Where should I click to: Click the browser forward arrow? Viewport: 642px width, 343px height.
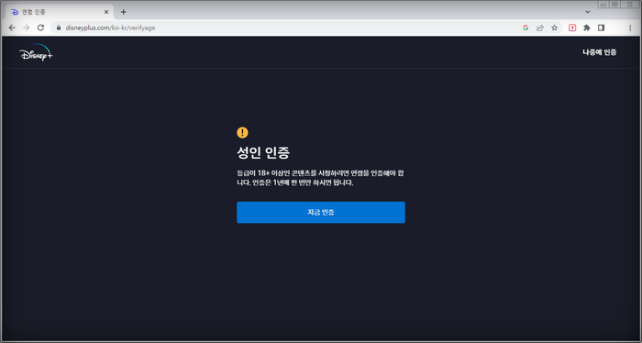pyautogui.click(x=27, y=28)
